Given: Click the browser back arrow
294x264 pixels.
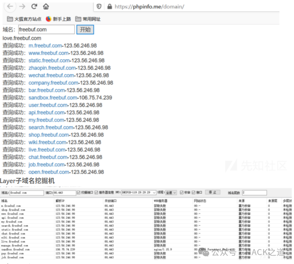Looking at the screenshot, I should pos(10,7).
